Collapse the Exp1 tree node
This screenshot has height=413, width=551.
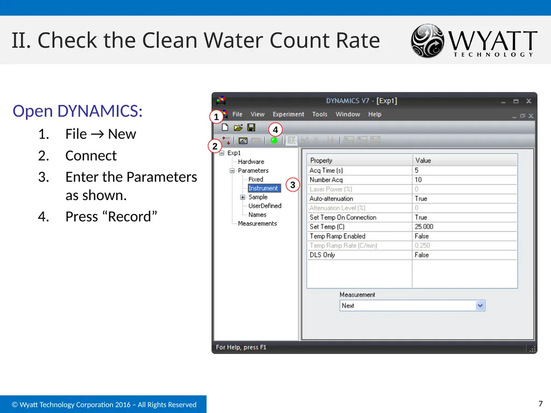222,153
